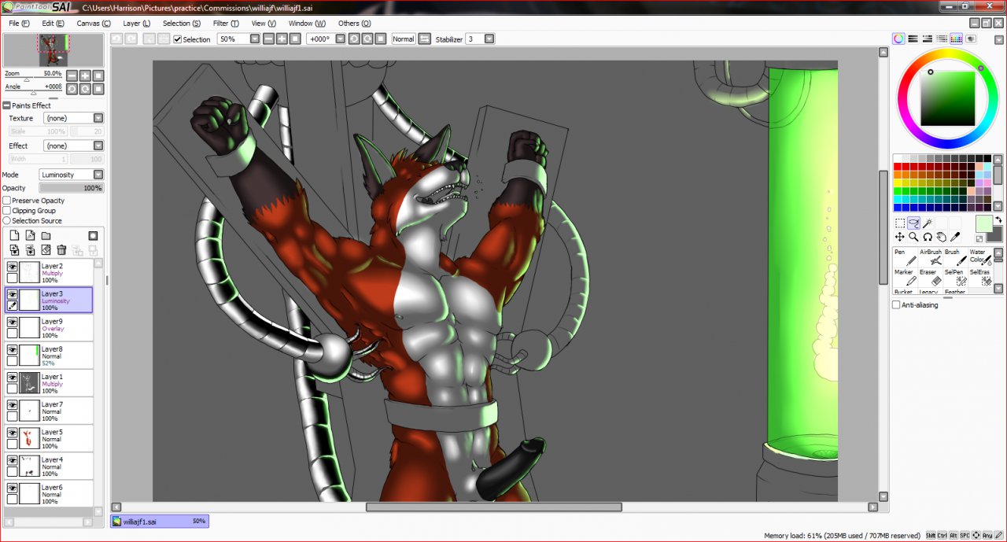Screen dimensions: 1007x542
Task: Click the layer Opacity slider bar
Action: 71,188
